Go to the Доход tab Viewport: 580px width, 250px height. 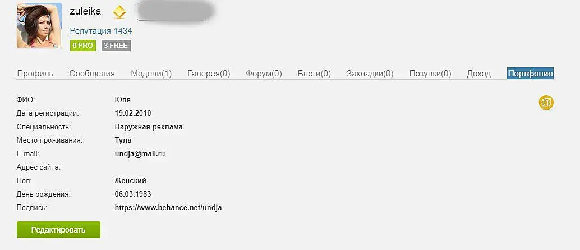[478, 74]
